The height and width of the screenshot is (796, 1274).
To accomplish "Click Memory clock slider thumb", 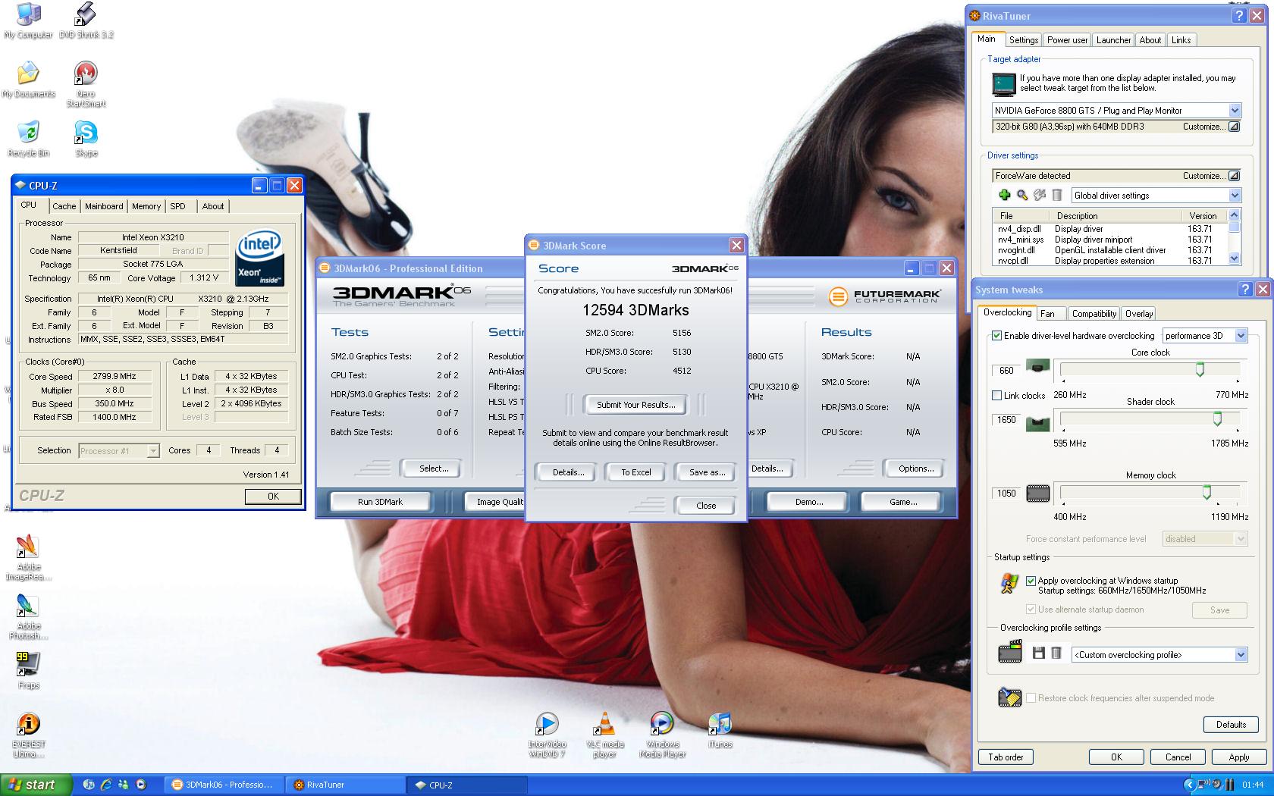I will tap(1207, 493).
